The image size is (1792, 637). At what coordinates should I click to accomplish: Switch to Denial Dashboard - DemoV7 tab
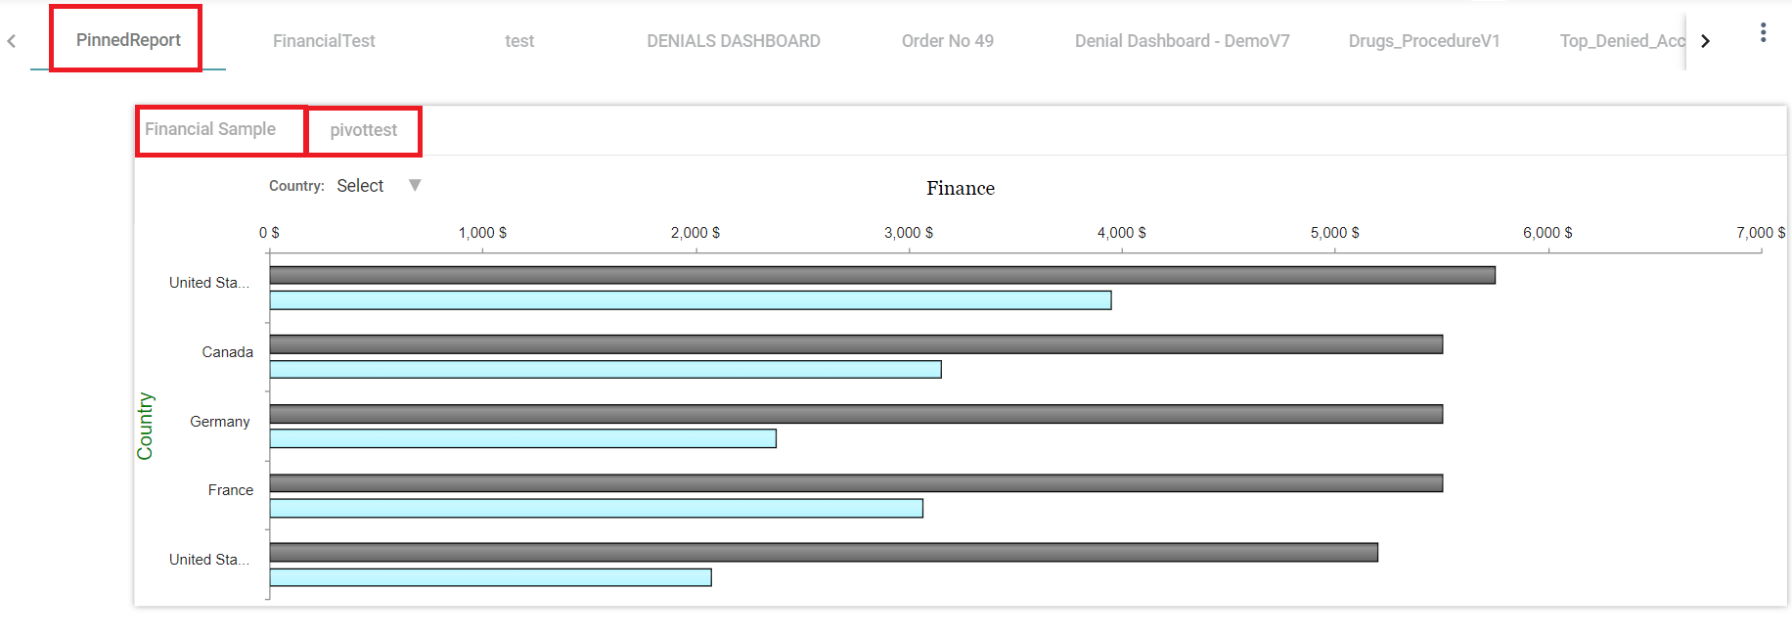1182,41
